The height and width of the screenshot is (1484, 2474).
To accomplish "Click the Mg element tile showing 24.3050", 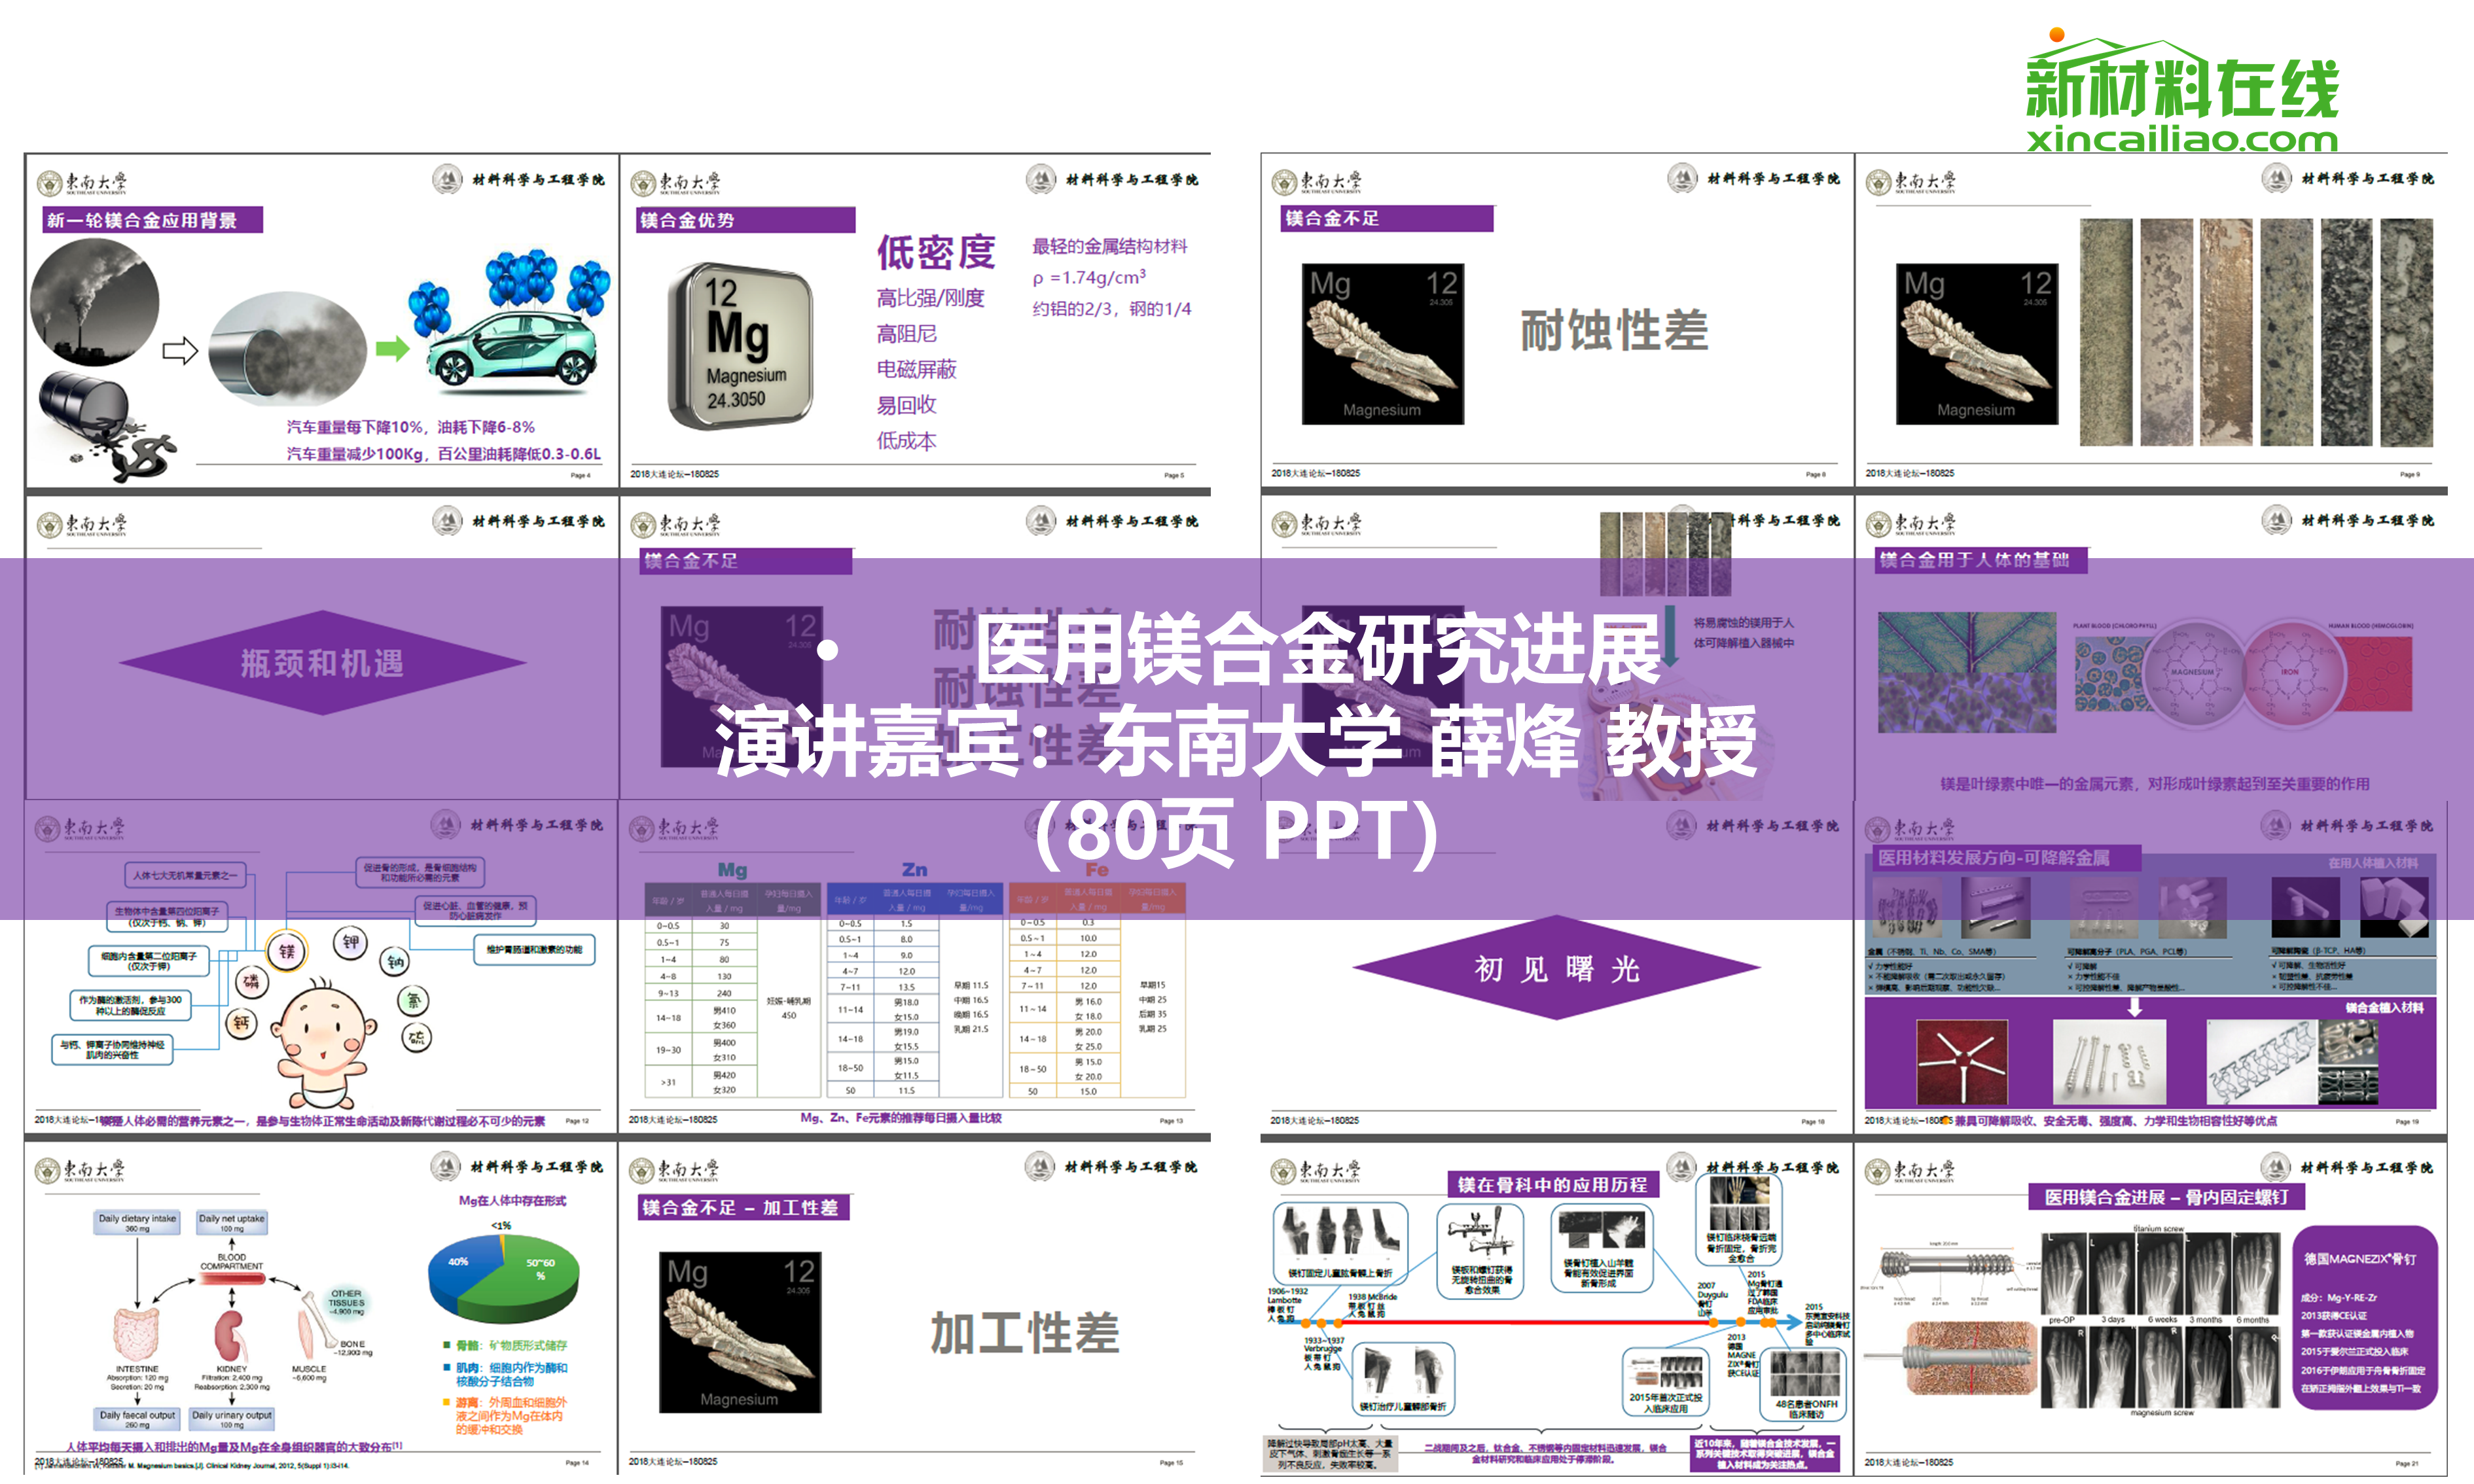I will pyautogui.click(x=740, y=345).
